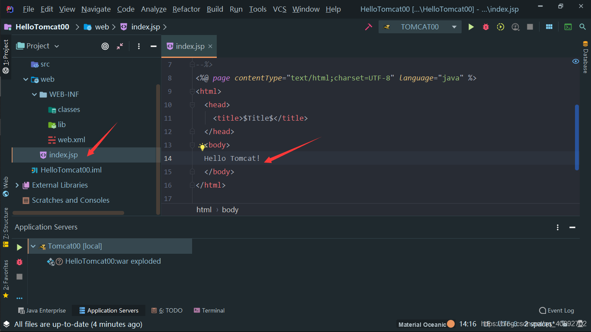Open the Build menu
Viewport: 591px width, 332px height.
click(x=215, y=9)
